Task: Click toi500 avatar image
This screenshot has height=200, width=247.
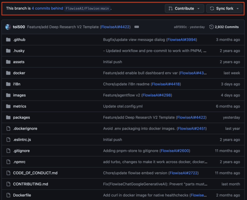Action: 8,27
